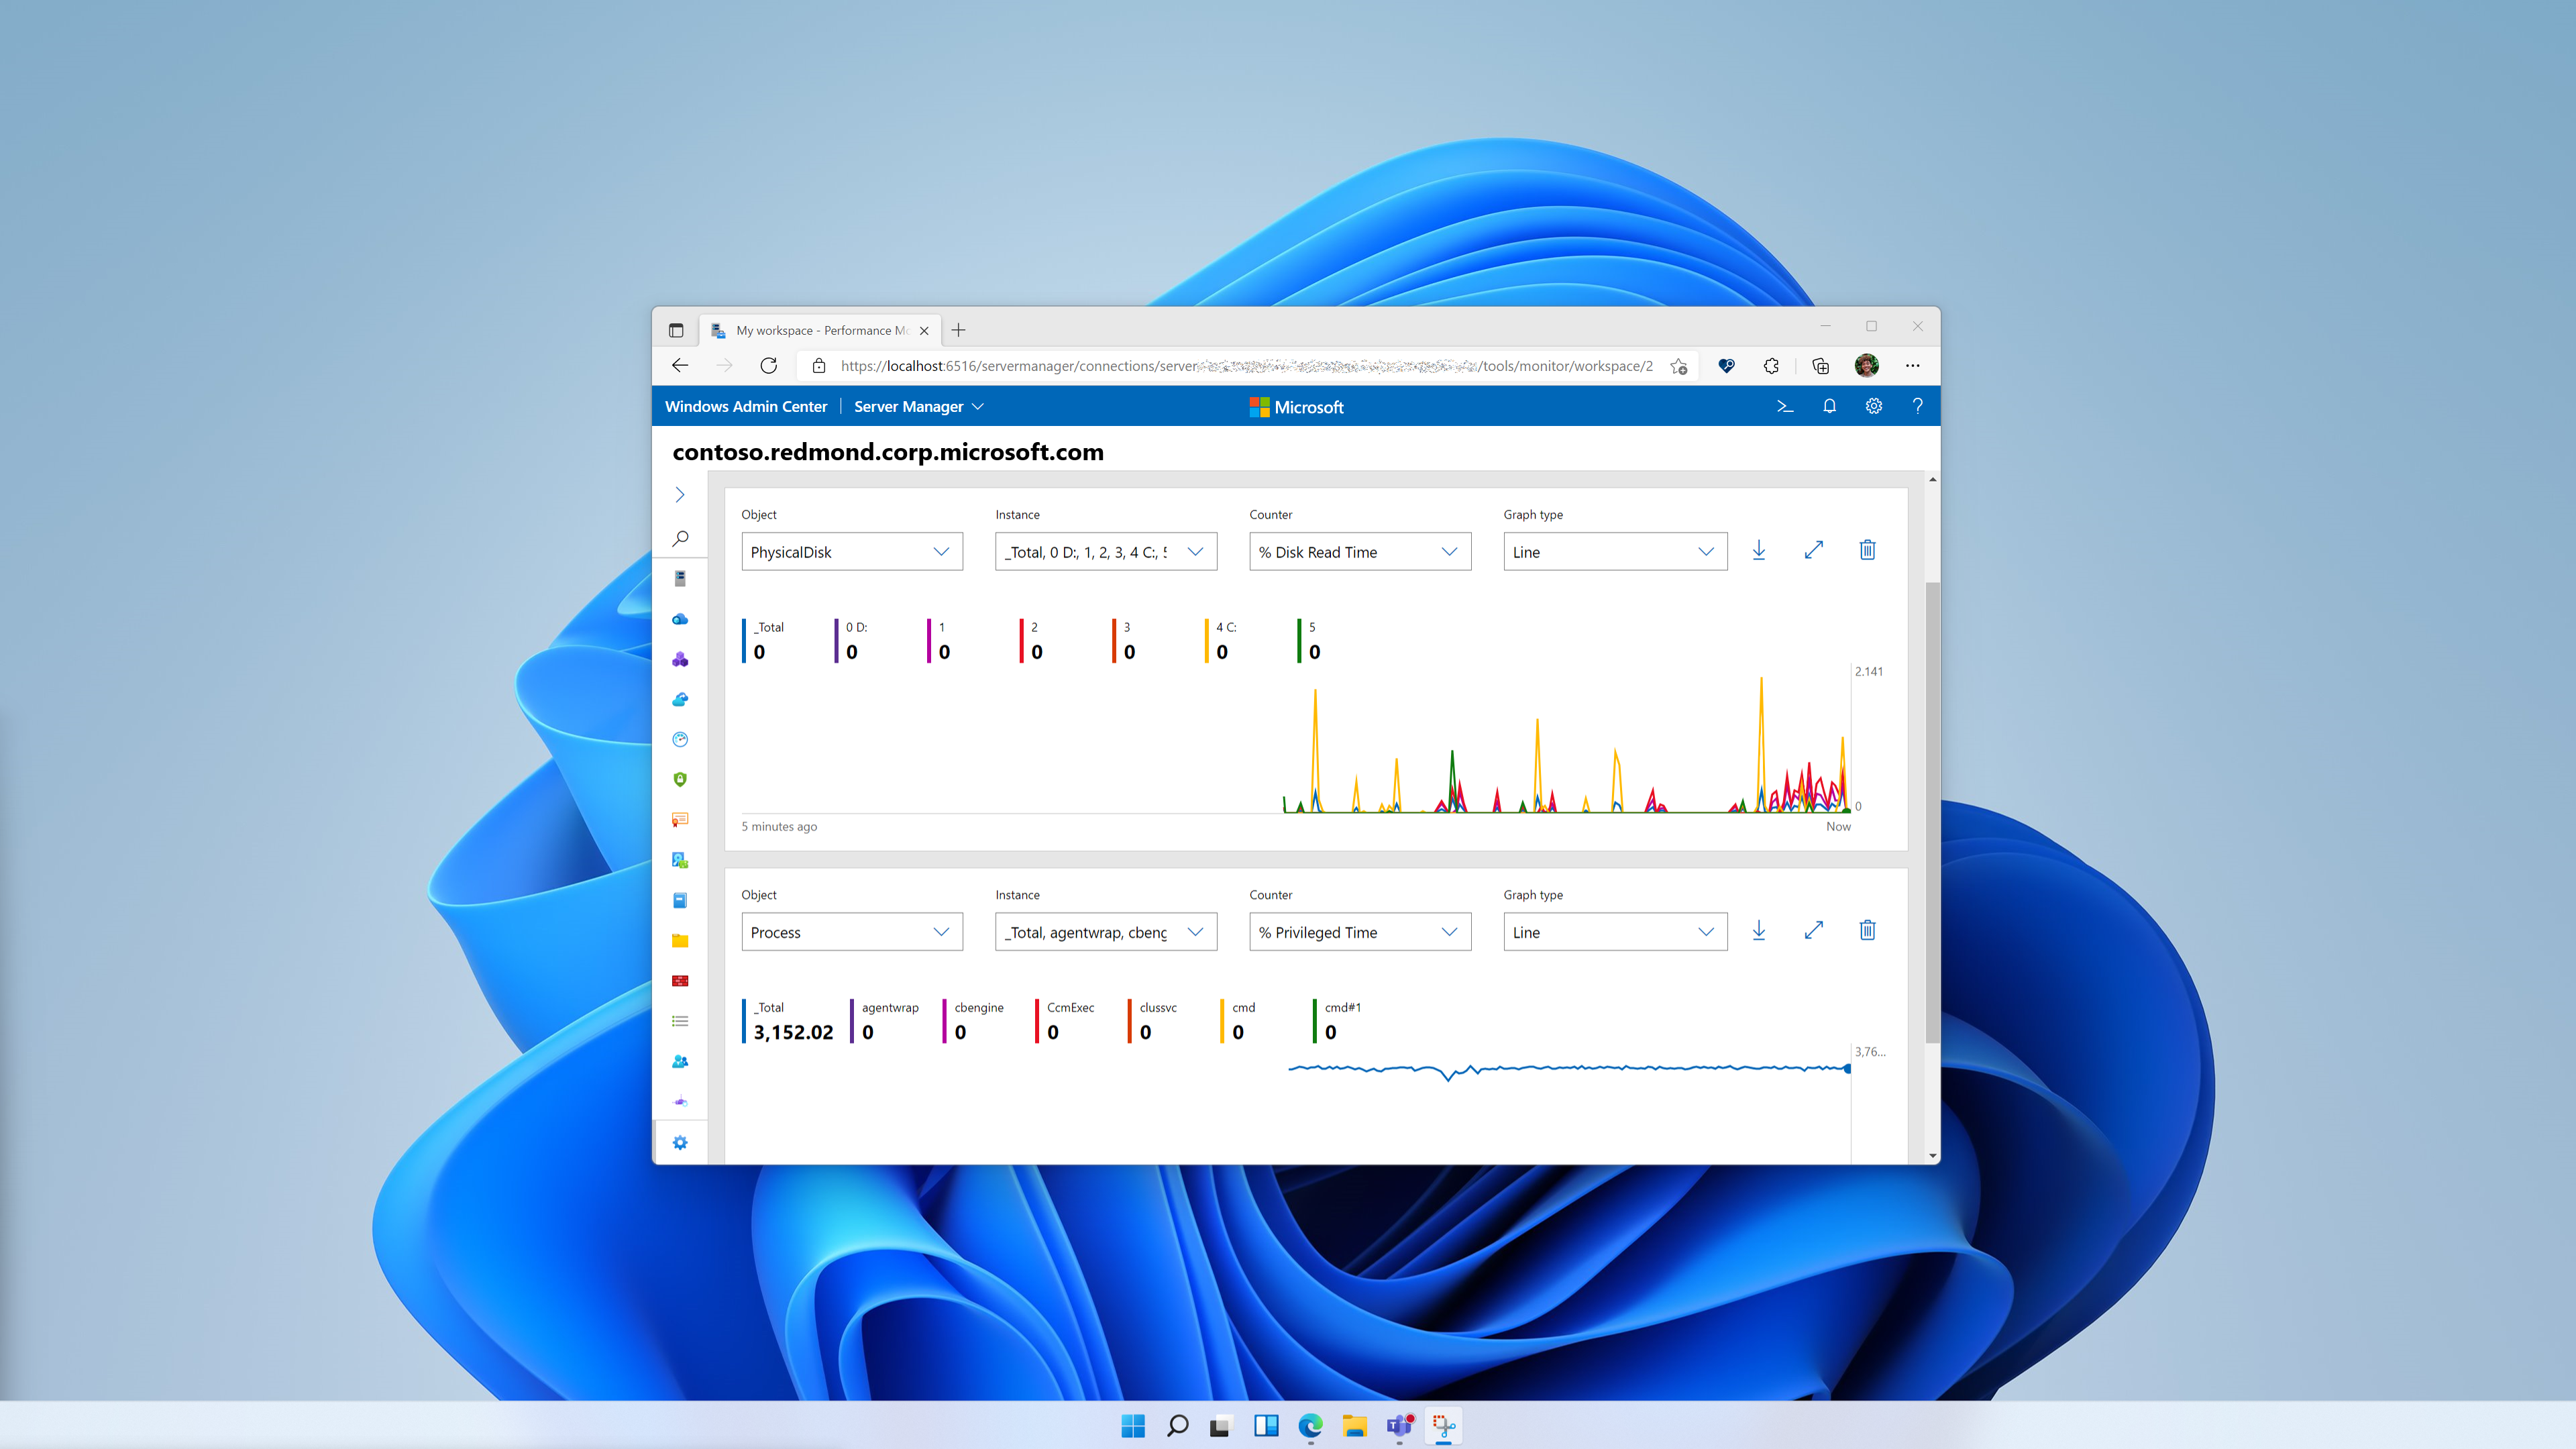Open the sidebar Settings gear at the bottom
The width and height of the screenshot is (2576, 1449).
coord(680,1142)
